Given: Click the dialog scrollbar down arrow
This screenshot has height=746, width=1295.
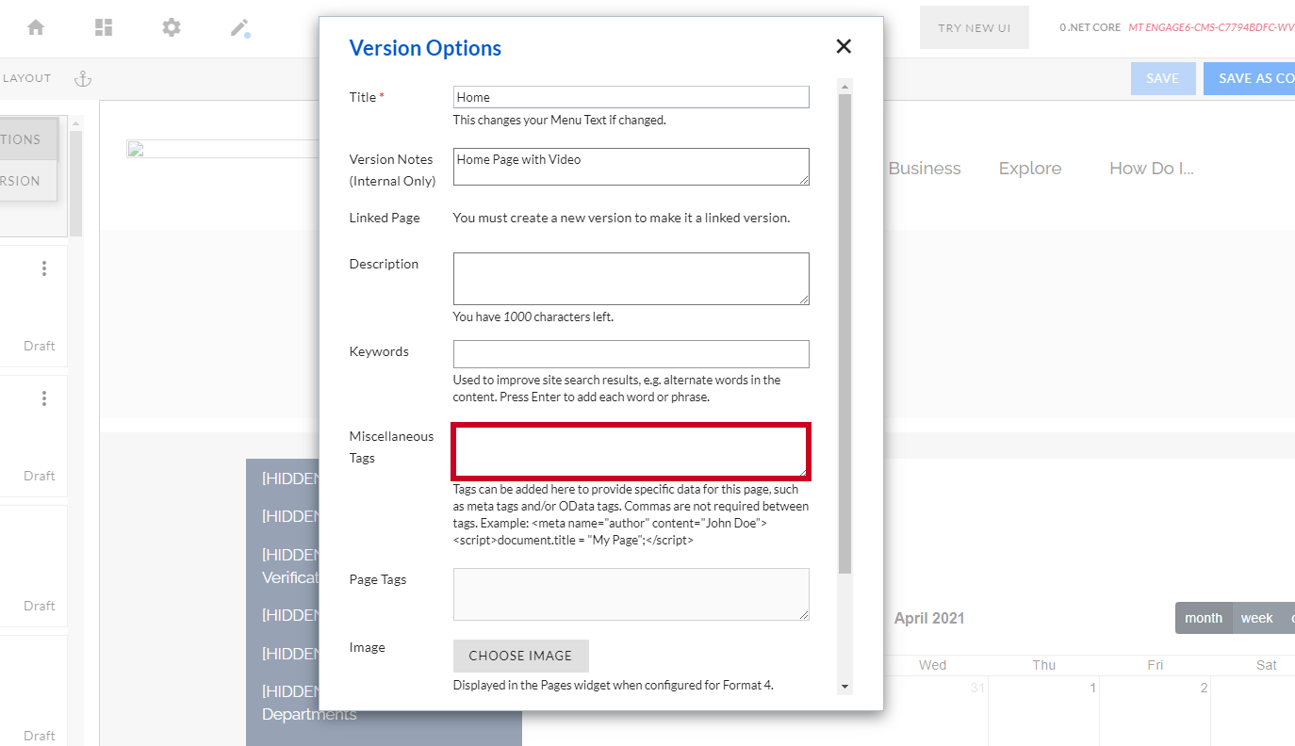Looking at the screenshot, I should pos(845,687).
